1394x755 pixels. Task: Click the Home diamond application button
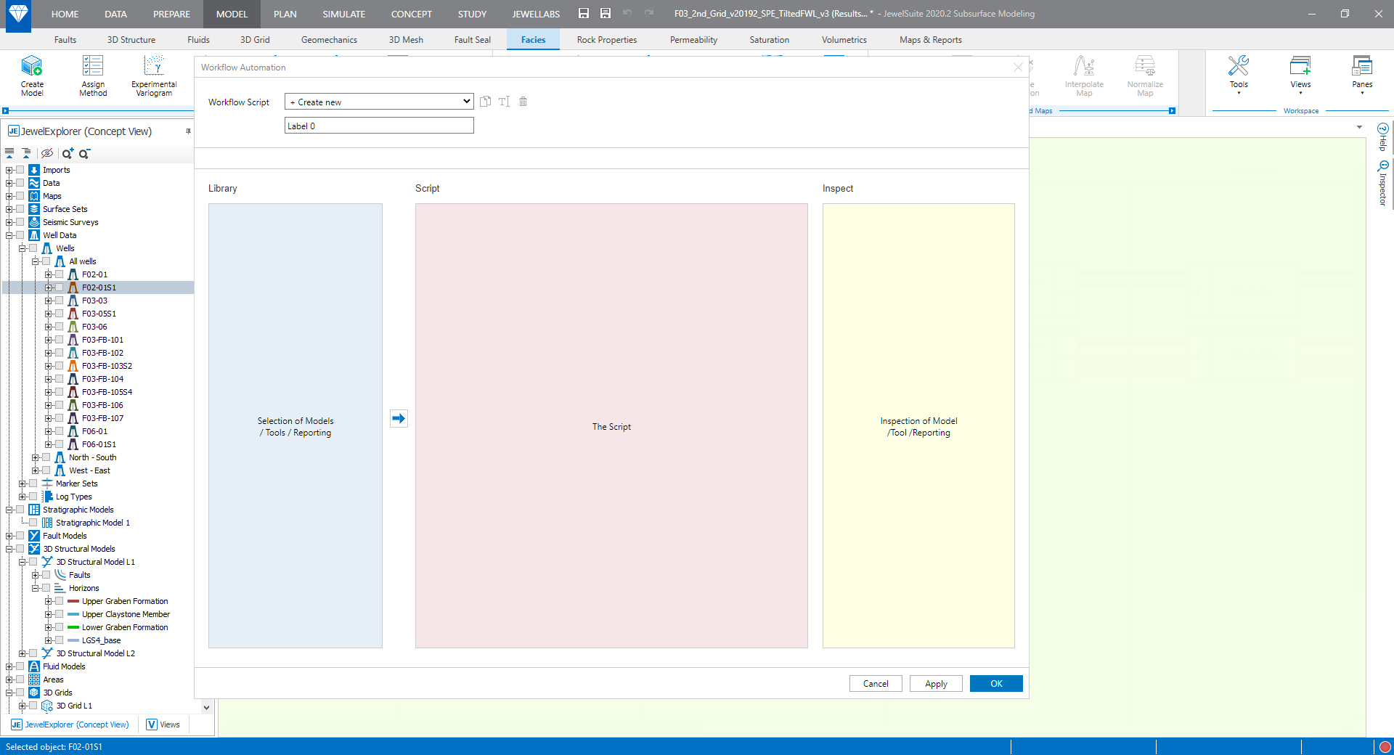(18, 15)
